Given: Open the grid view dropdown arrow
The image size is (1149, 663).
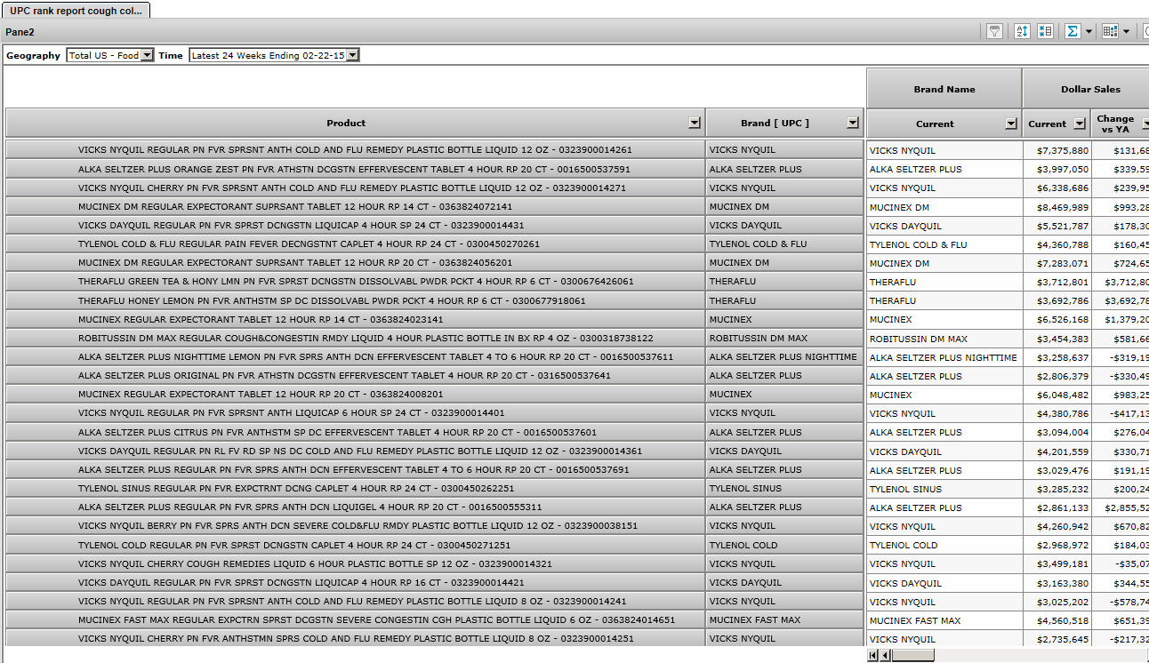Looking at the screenshot, I should coord(1126,31).
